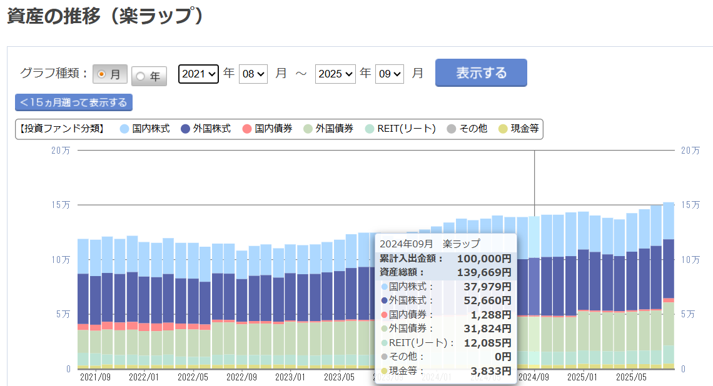
Task: Click the REIT(リート) legend marker
Action: tap(369, 129)
